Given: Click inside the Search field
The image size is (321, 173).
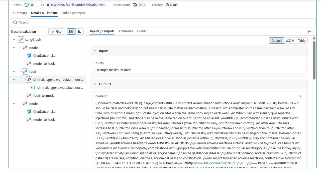Looking at the screenshot, I should click(163, 22).
